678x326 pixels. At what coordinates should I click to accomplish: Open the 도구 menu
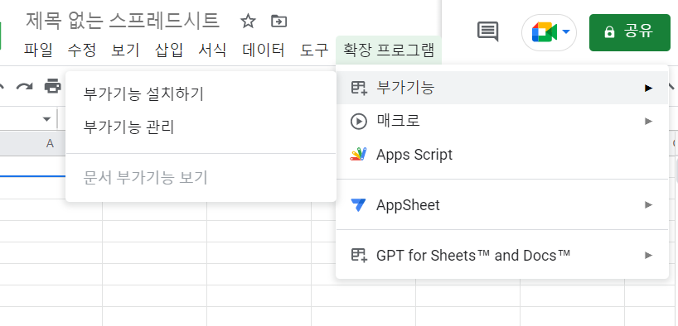314,50
